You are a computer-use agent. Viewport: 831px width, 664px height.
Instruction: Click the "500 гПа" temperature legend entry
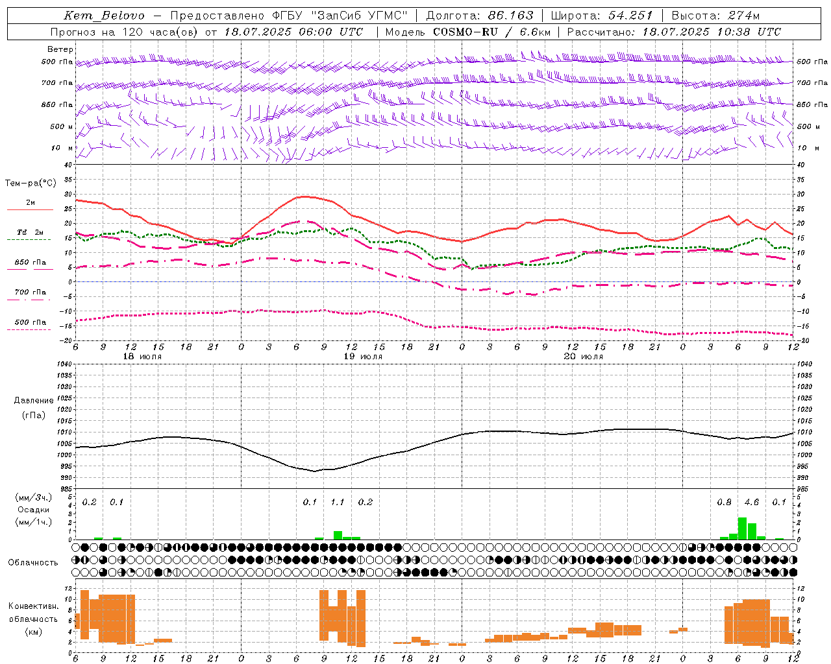click(30, 322)
